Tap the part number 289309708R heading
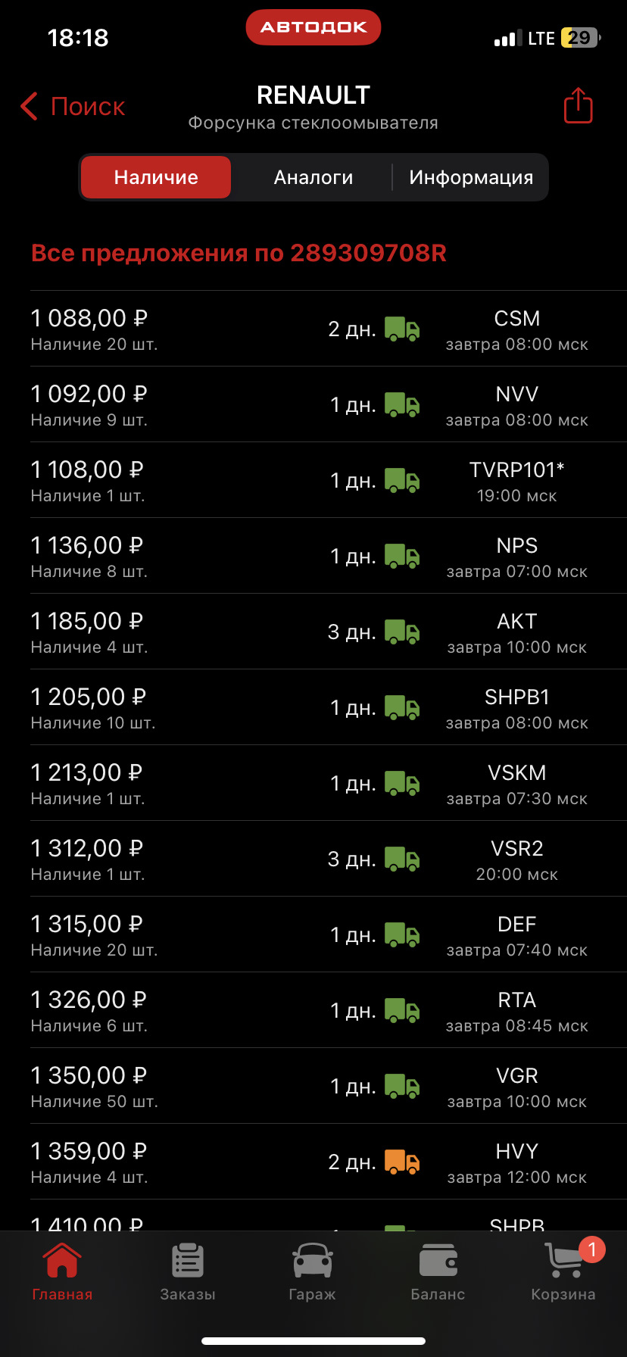Image resolution: width=627 pixels, height=1357 pixels. pyautogui.click(x=368, y=253)
